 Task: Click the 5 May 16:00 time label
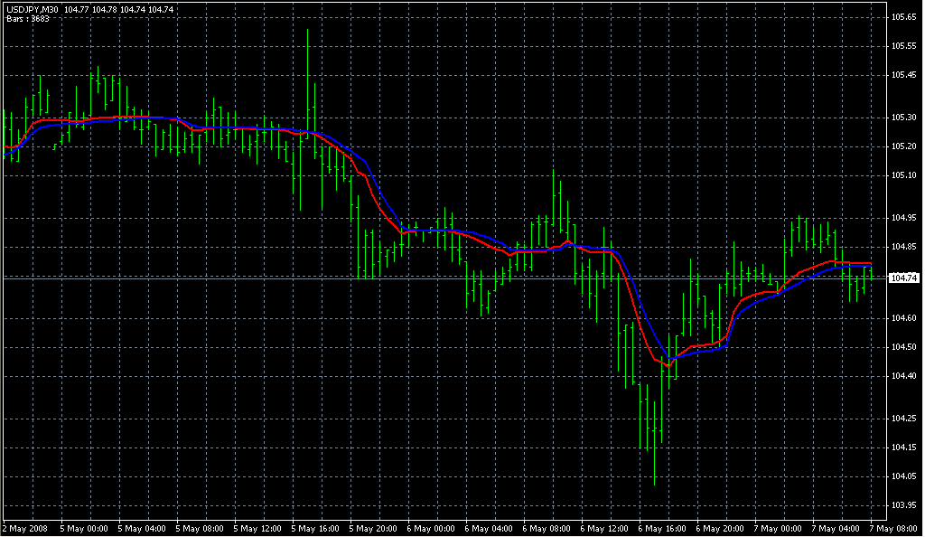point(316,527)
